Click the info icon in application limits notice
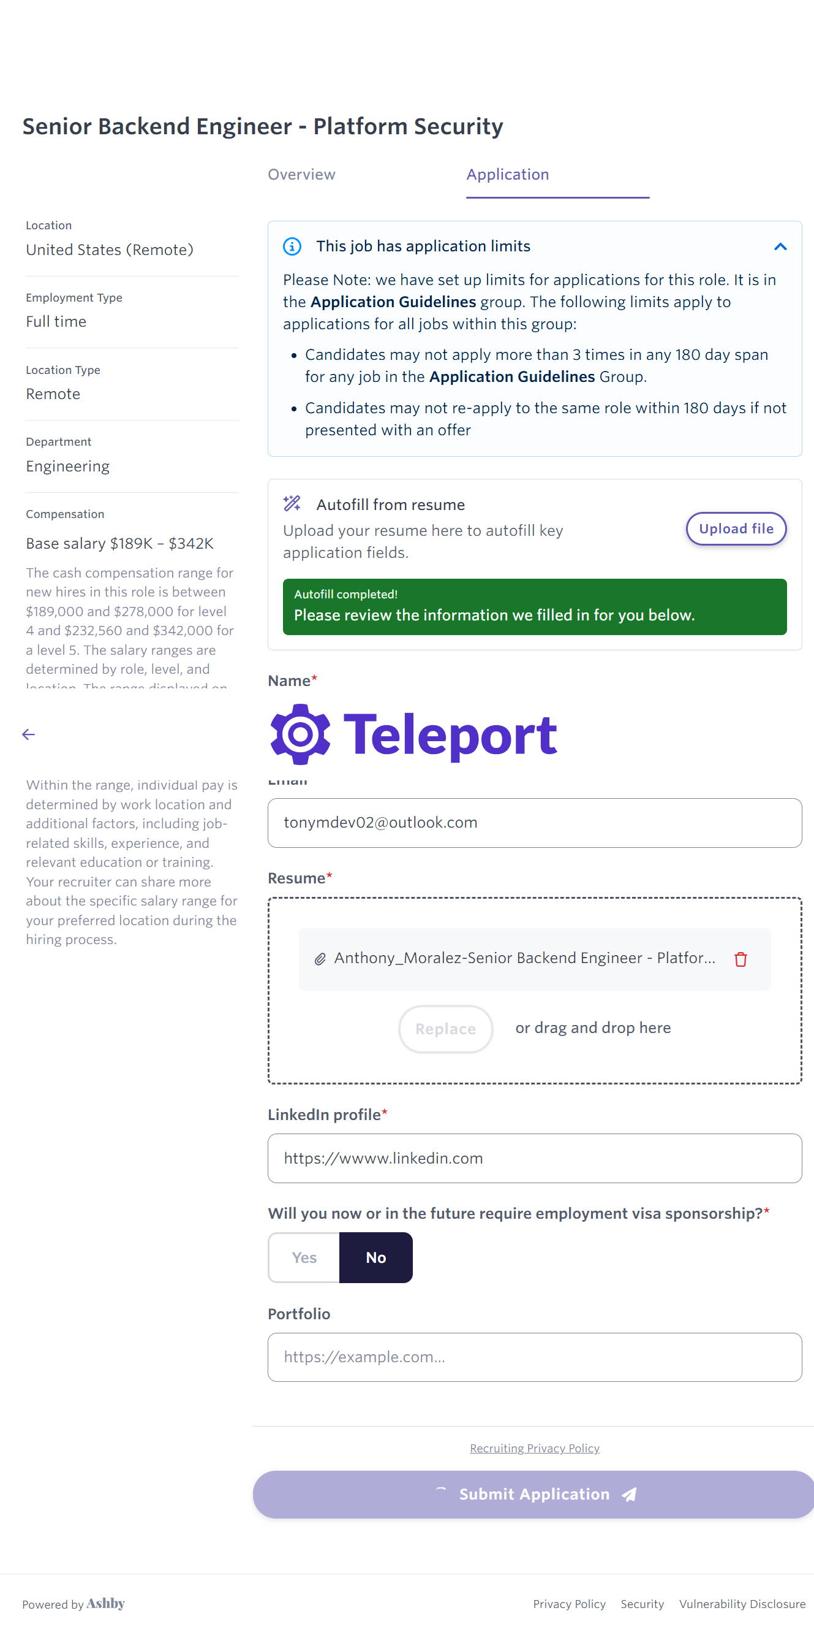This screenshot has height=1635, width=814. click(292, 246)
